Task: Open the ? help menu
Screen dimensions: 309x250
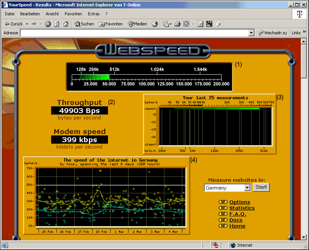Action: click(x=106, y=14)
